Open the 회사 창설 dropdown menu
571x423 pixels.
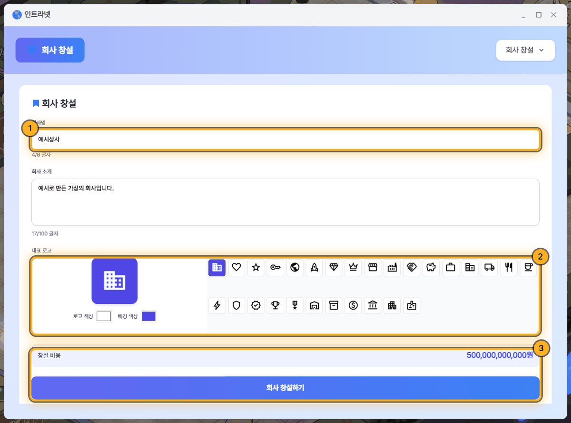tap(525, 50)
